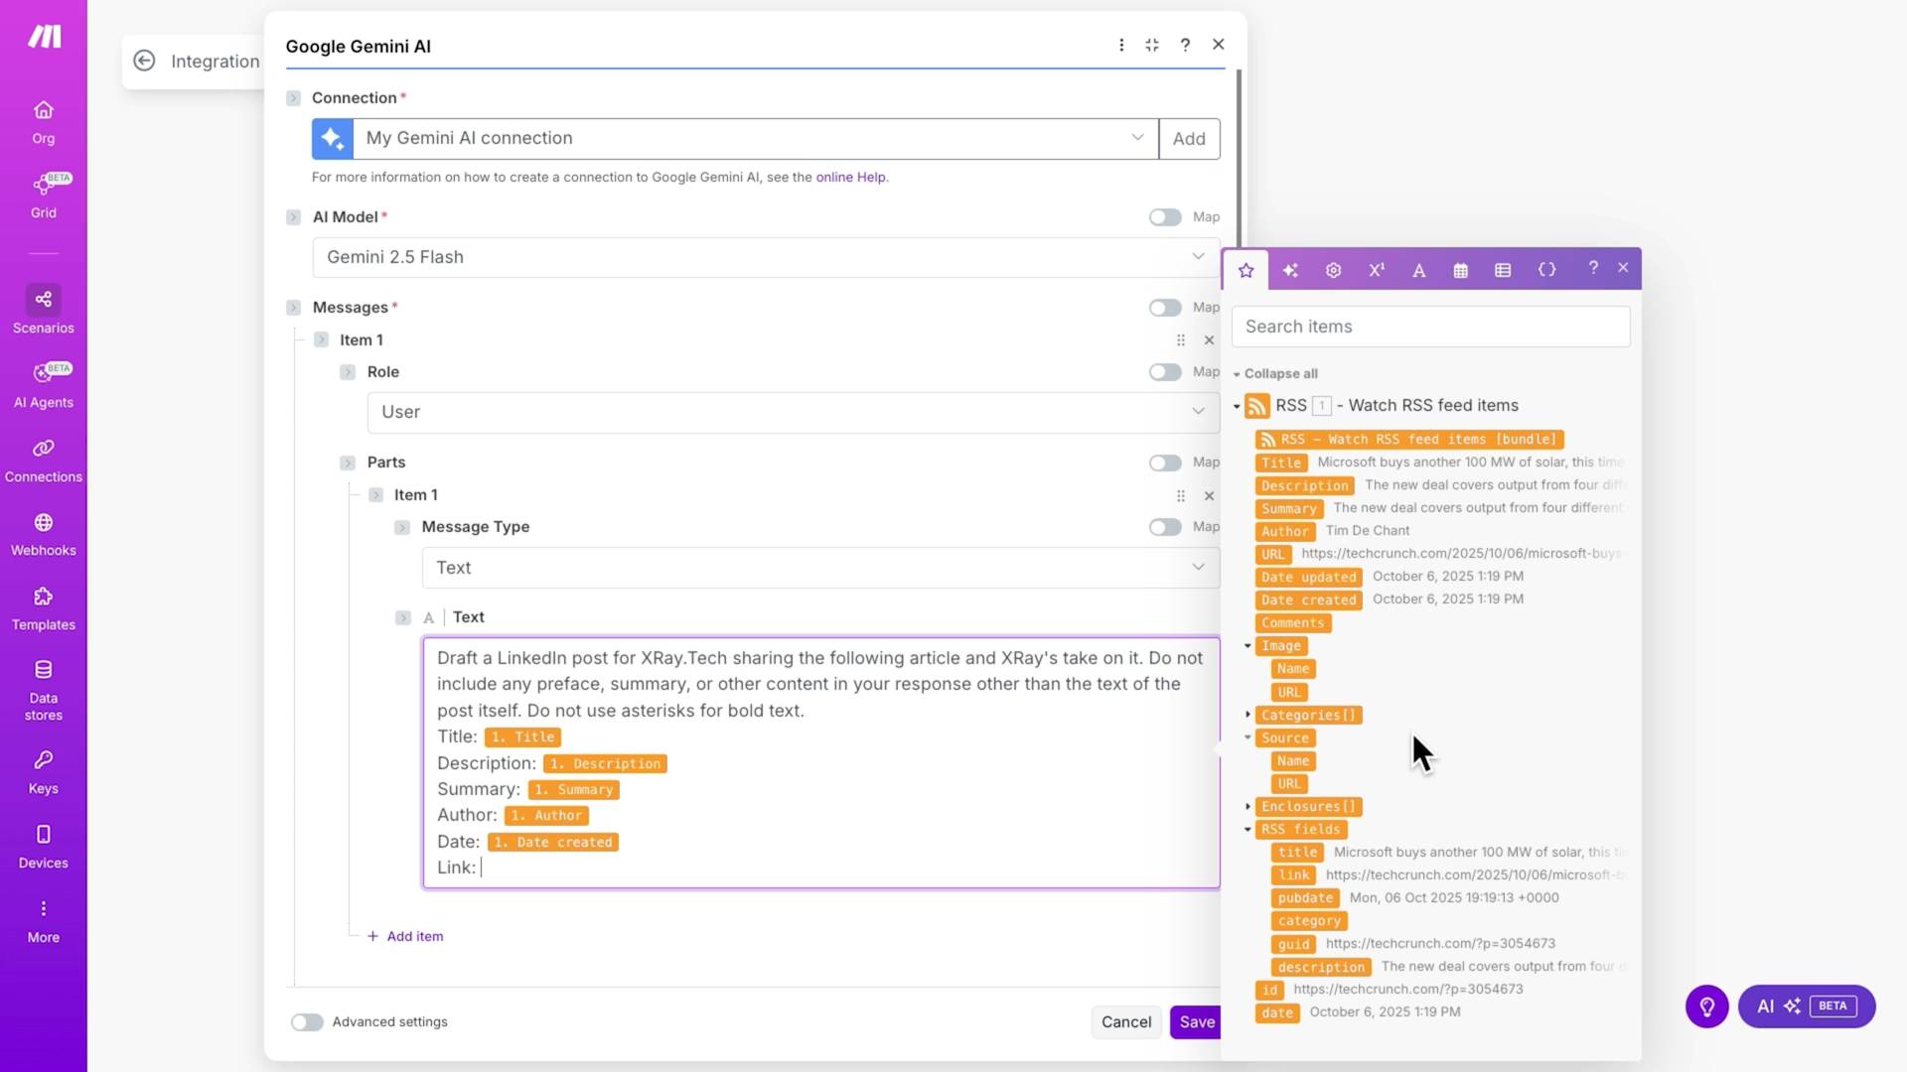Screen dimensions: 1907x1072
Task: Collapse RSS Watch RSS feed items group
Action: 1237,406
